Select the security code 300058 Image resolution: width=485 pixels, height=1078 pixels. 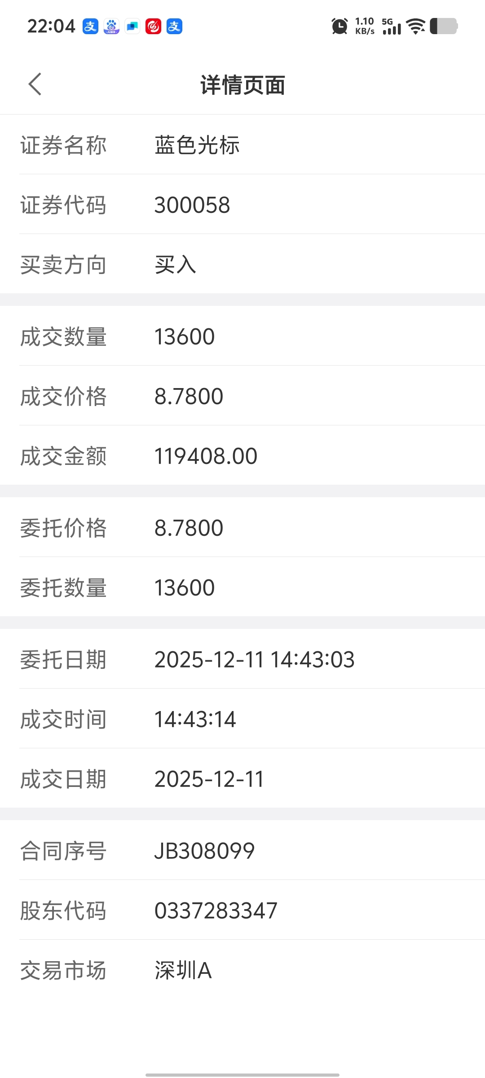pyautogui.click(x=192, y=205)
